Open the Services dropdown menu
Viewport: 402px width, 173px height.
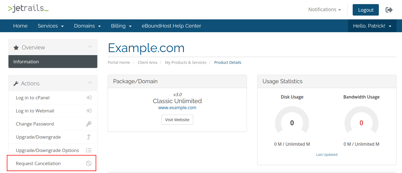point(51,26)
